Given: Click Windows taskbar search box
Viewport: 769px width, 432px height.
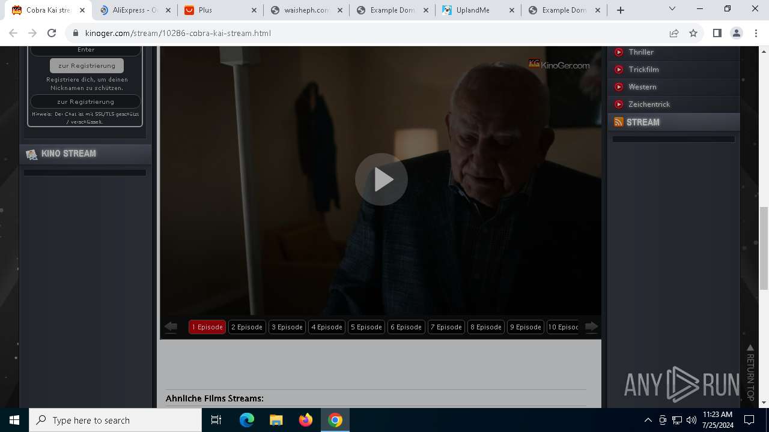Looking at the screenshot, I should [x=115, y=420].
